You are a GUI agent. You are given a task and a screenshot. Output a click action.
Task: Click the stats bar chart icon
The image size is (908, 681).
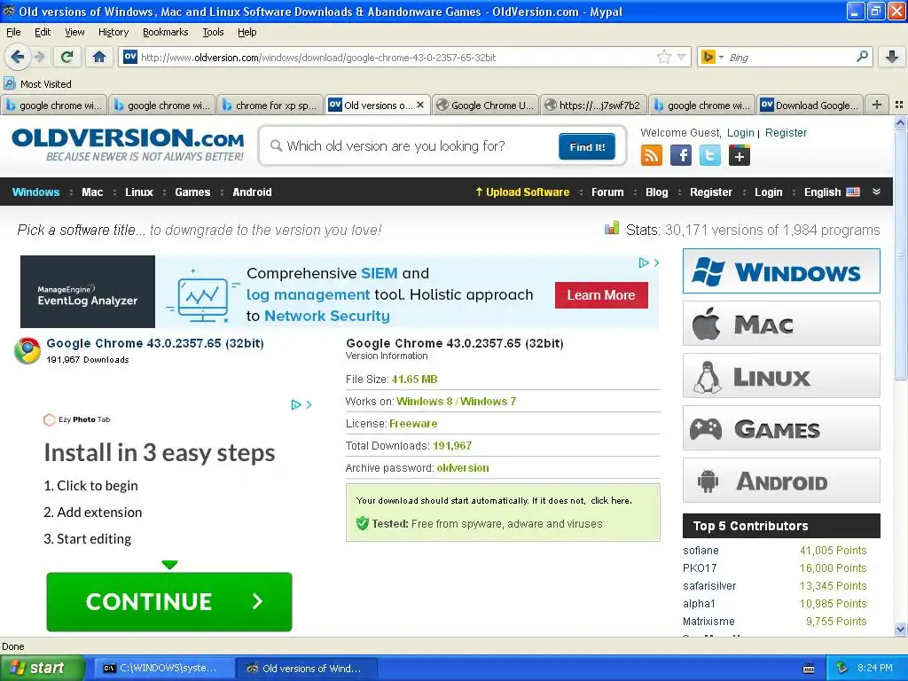pos(612,228)
